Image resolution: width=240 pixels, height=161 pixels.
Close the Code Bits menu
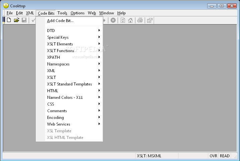(46, 13)
